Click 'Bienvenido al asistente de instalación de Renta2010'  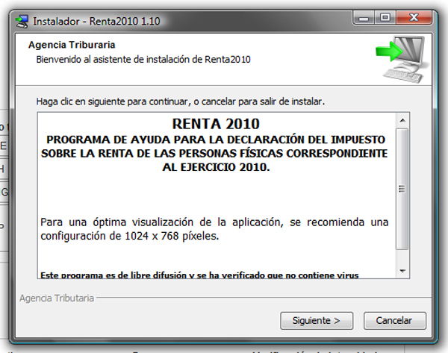pos(143,60)
